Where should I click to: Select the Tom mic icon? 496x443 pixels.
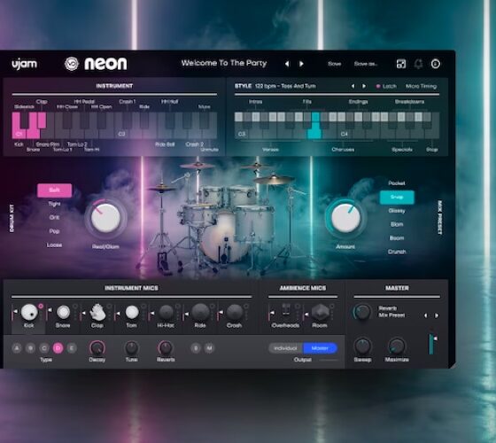tap(132, 312)
